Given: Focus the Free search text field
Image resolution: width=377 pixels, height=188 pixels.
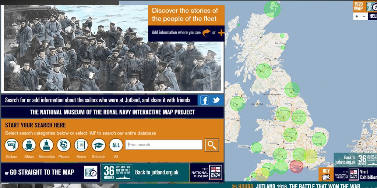Looking at the screenshot, I should tap(164, 145).
